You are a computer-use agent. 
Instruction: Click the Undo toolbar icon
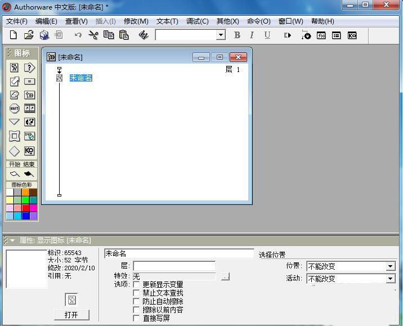click(x=78, y=35)
